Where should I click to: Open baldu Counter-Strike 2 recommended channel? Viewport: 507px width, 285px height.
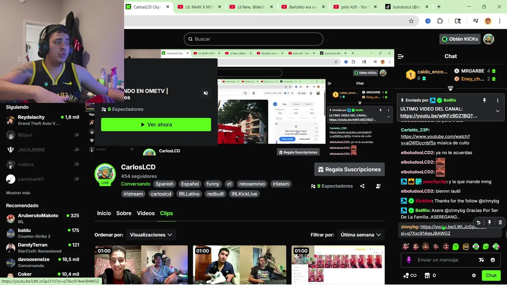tap(43, 233)
